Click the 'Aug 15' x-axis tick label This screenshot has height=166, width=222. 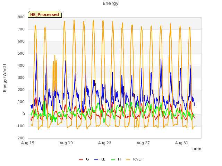(x=28, y=143)
